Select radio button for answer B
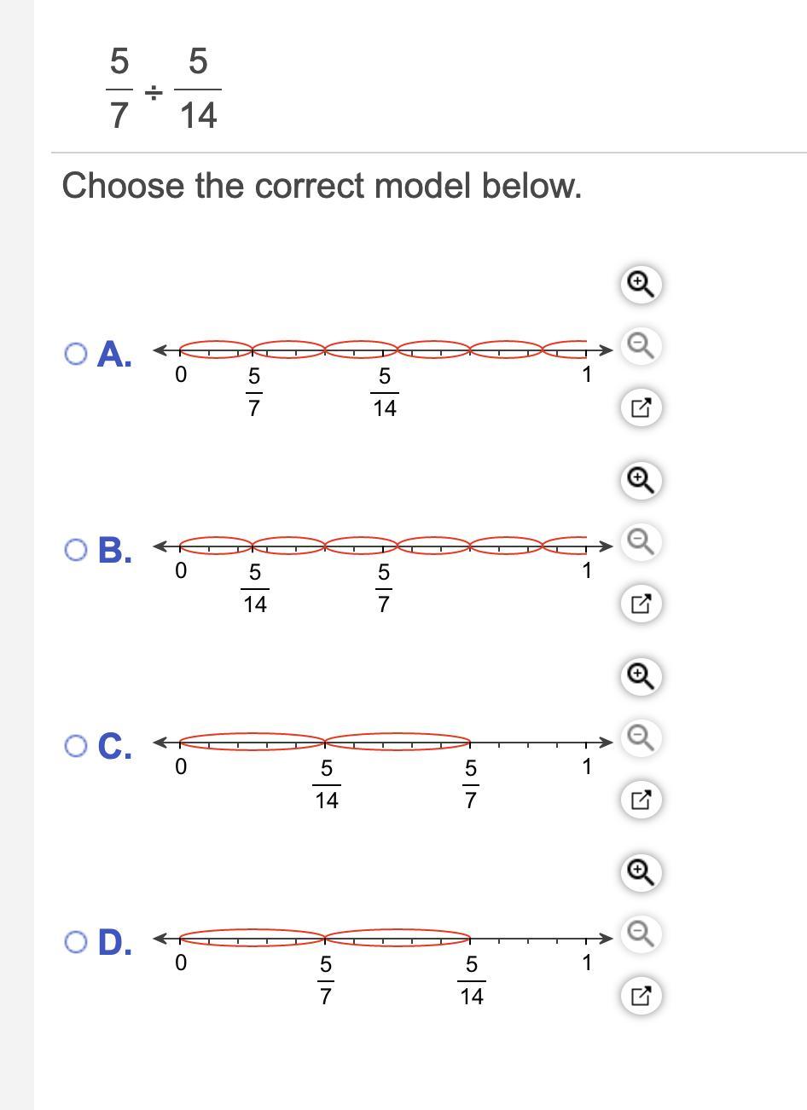807x1110 pixels. (75, 550)
